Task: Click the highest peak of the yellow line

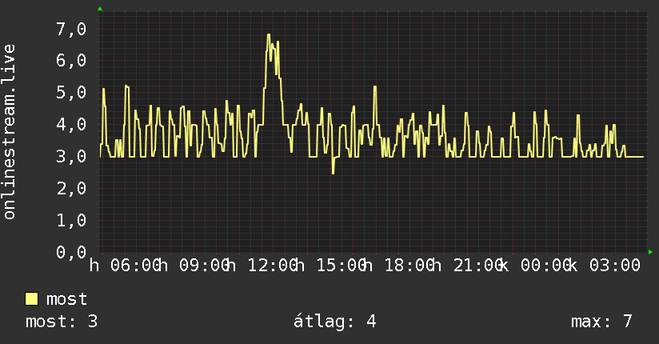Action: (x=268, y=34)
